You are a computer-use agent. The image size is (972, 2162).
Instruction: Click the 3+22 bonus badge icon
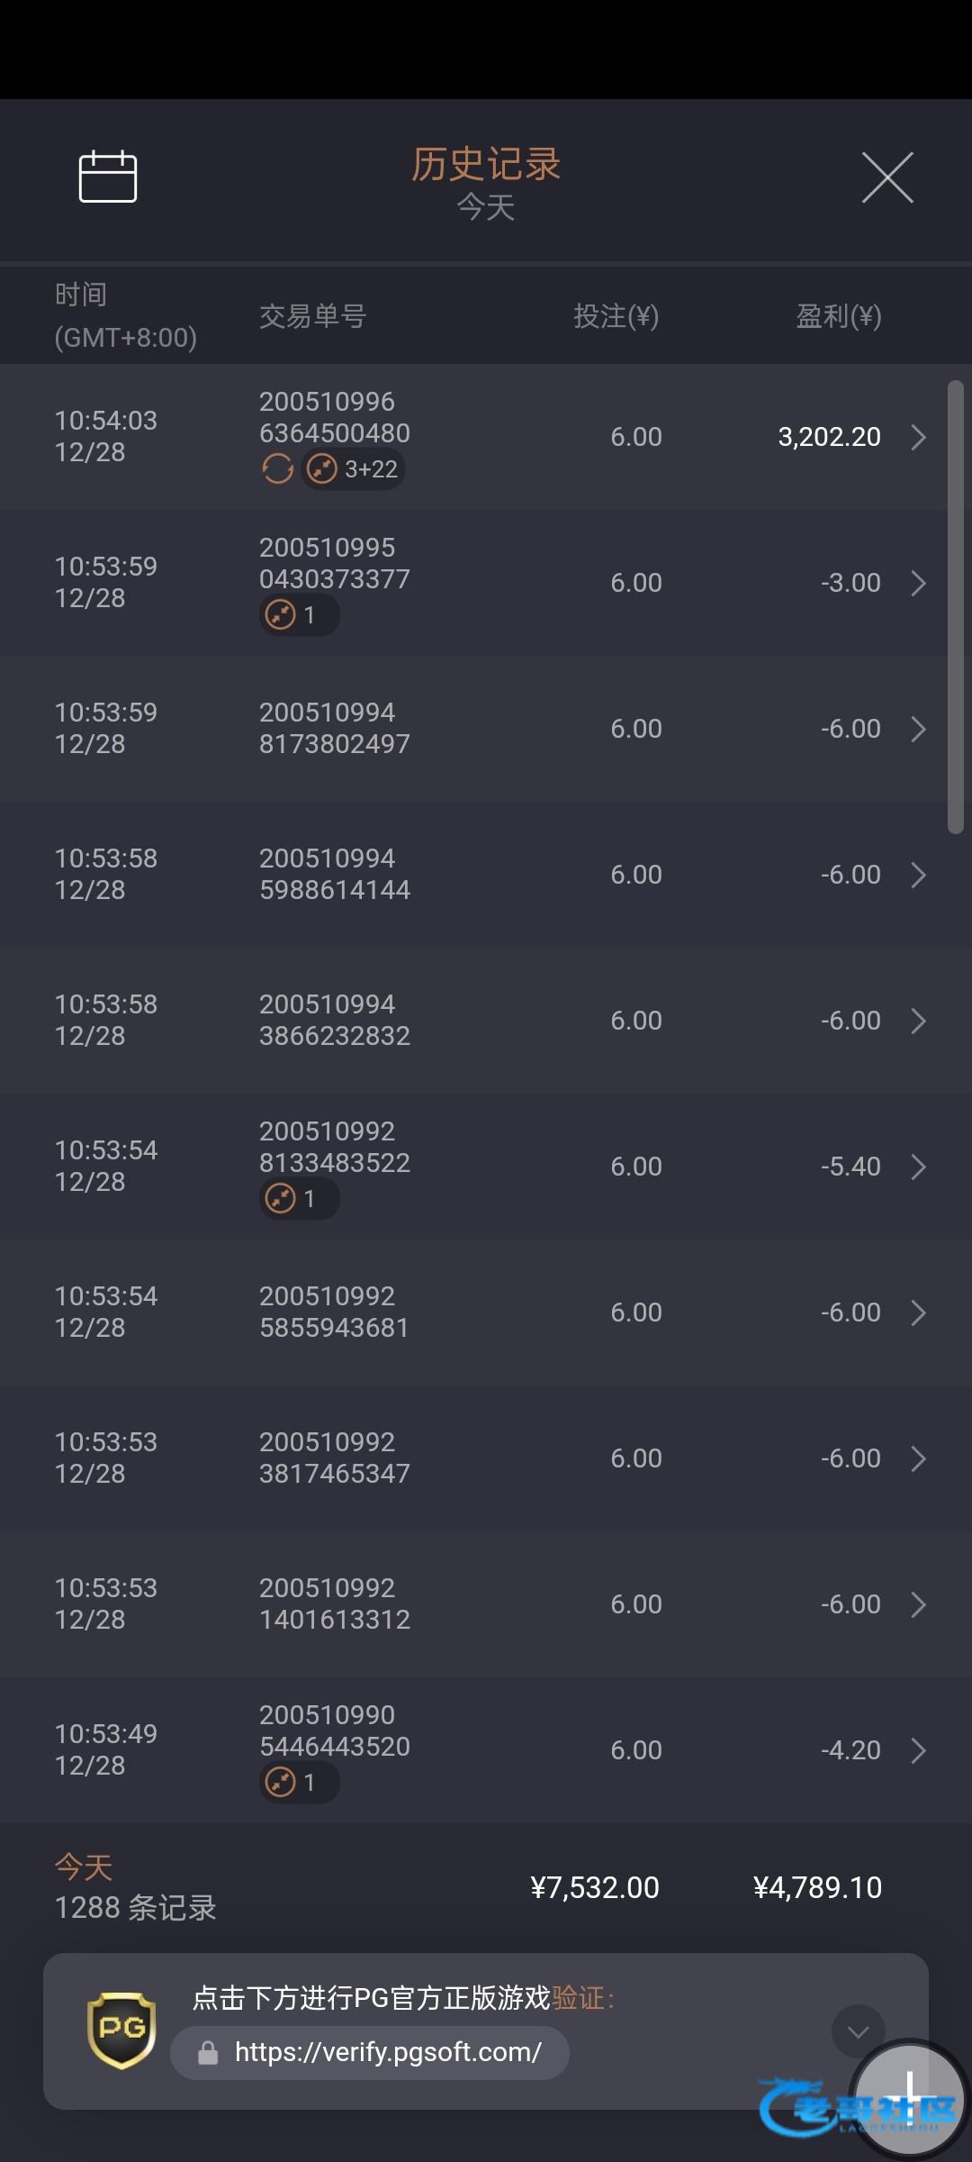353,469
